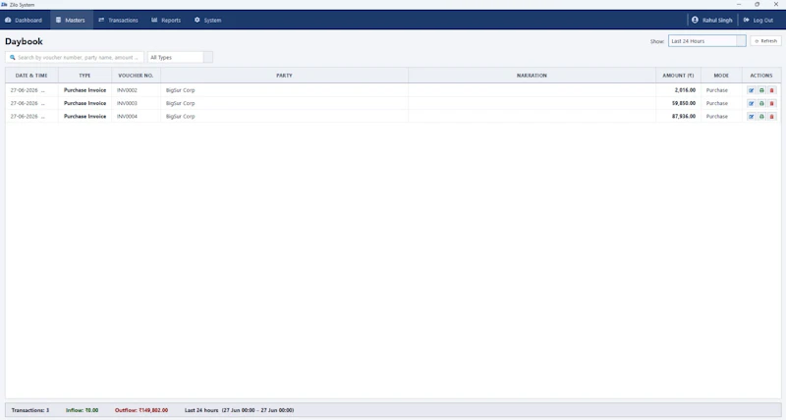Click Purchase Invoice type in INV0004 row

click(x=84, y=116)
